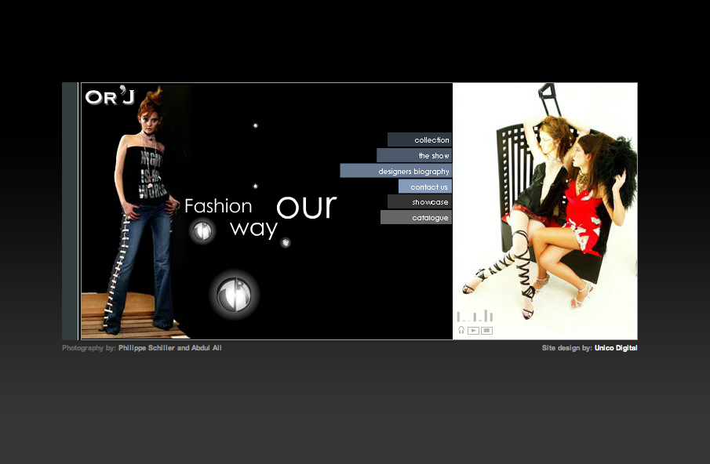Follow the Unico Digital link
Screen dimensions: 710x464
point(615,348)
